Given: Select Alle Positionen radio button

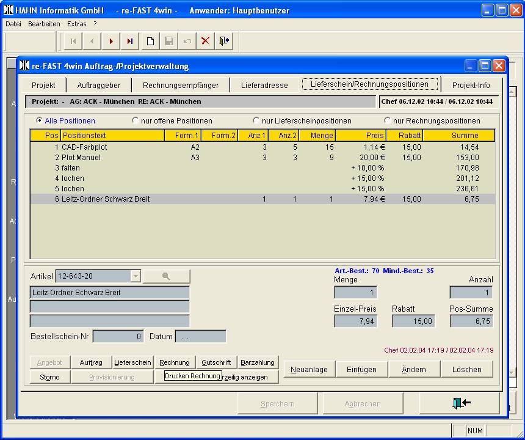Looking at the screenshot, I should (40, 120).
